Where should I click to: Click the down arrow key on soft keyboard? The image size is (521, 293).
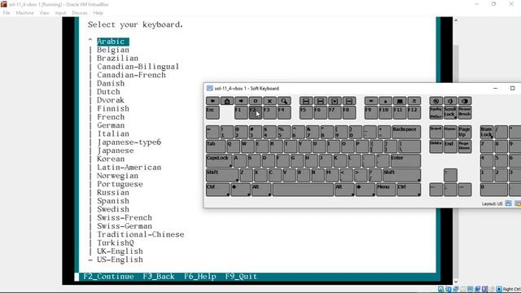(x=450, y=190)
